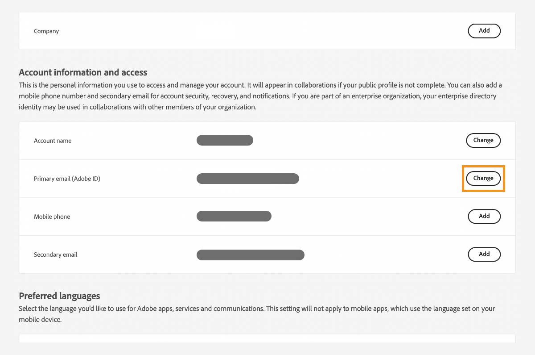Click the masked Mobile phone value
The image size is (535, 355).
234,216
